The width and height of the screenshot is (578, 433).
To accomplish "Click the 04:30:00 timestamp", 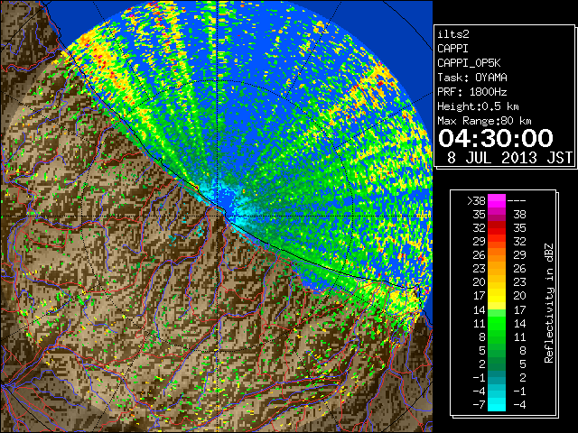I will 496,138.
